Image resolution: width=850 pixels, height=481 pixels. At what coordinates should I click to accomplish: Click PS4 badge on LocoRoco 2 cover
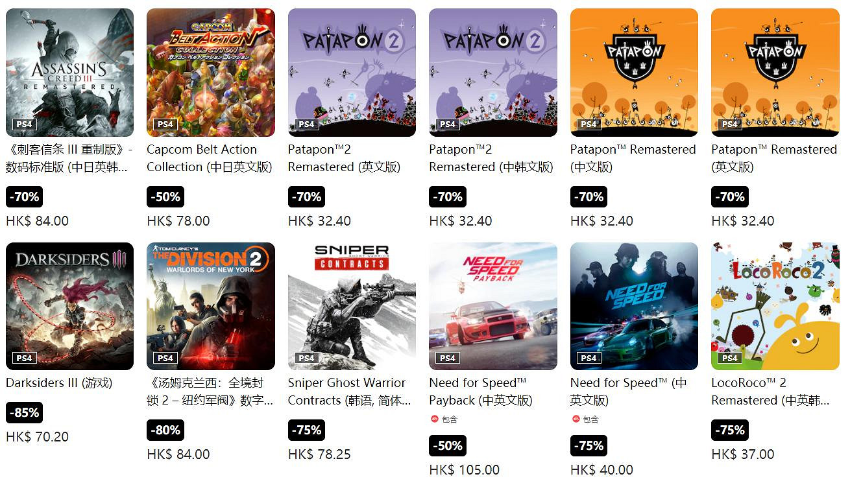click(730, 358)
